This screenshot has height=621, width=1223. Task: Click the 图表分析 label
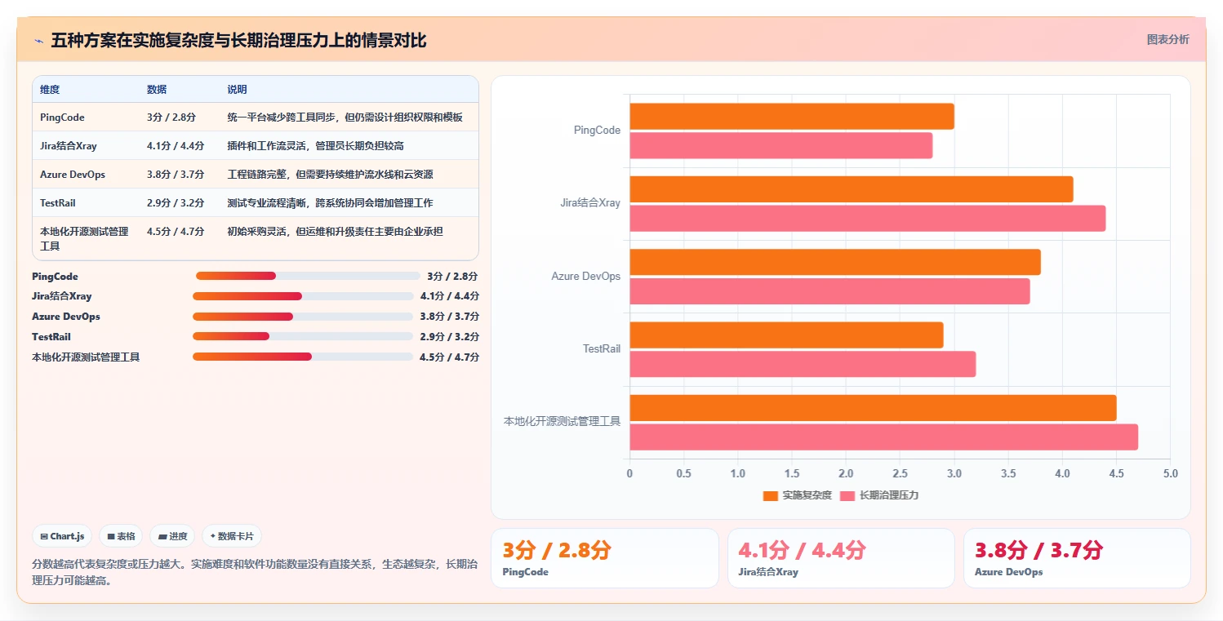(x=1167, y=39)
